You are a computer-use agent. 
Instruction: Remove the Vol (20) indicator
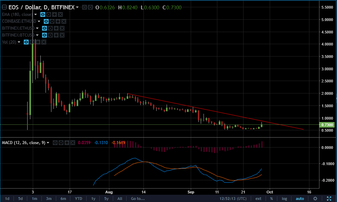44,42
